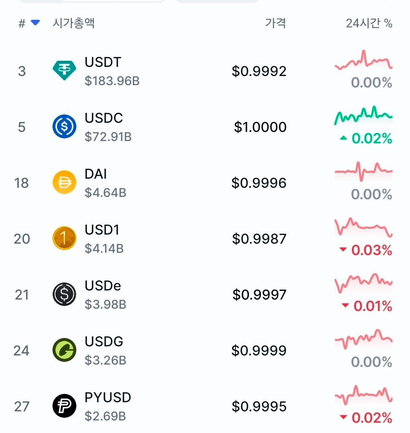Open the USD1 gold coin icon
This screenshot has height=433, width=410.
64,238
